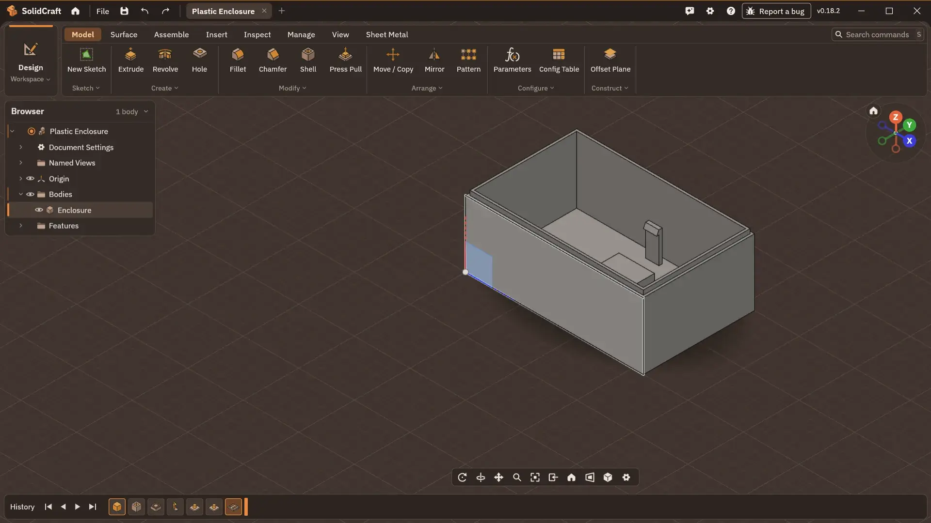This screenshot has height=523, width=931.
Task: Start a New Sketch
Action: point(86,60)
